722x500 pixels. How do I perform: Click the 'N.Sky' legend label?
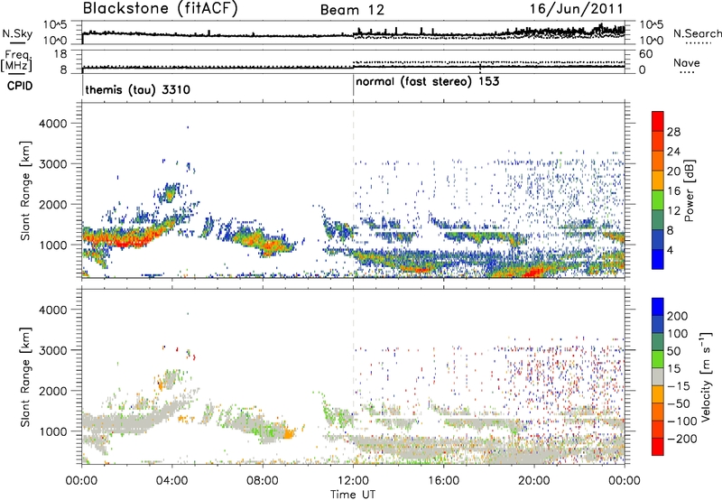tap(17, 33)
